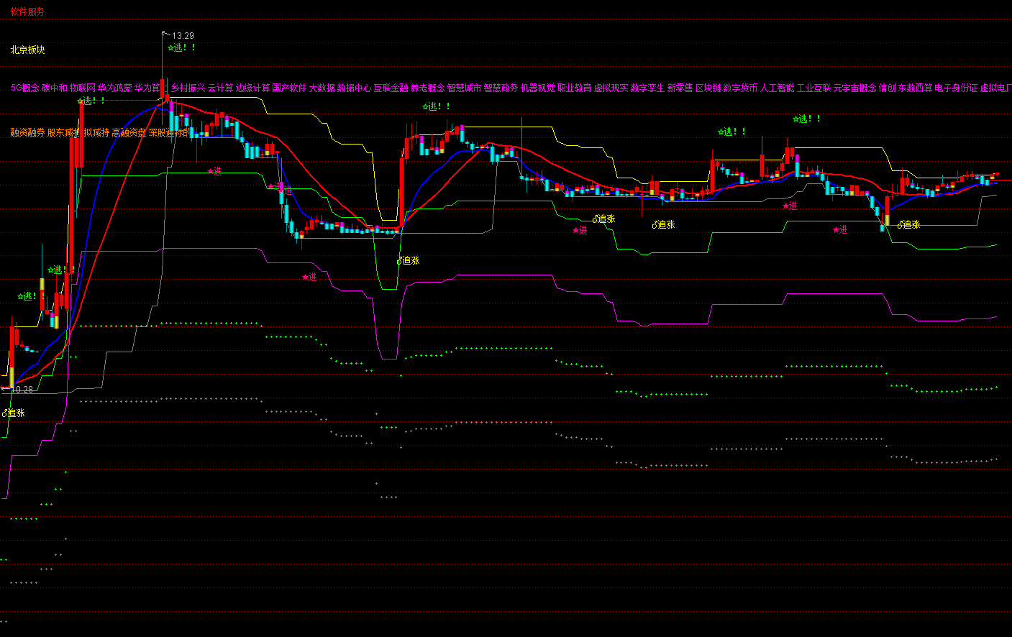Select the 北京板块 region label
The height and width of the screenshot is (637, 1012).
[x=27, y=50]
